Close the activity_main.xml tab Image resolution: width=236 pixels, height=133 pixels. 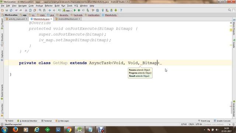pos(27,19)
